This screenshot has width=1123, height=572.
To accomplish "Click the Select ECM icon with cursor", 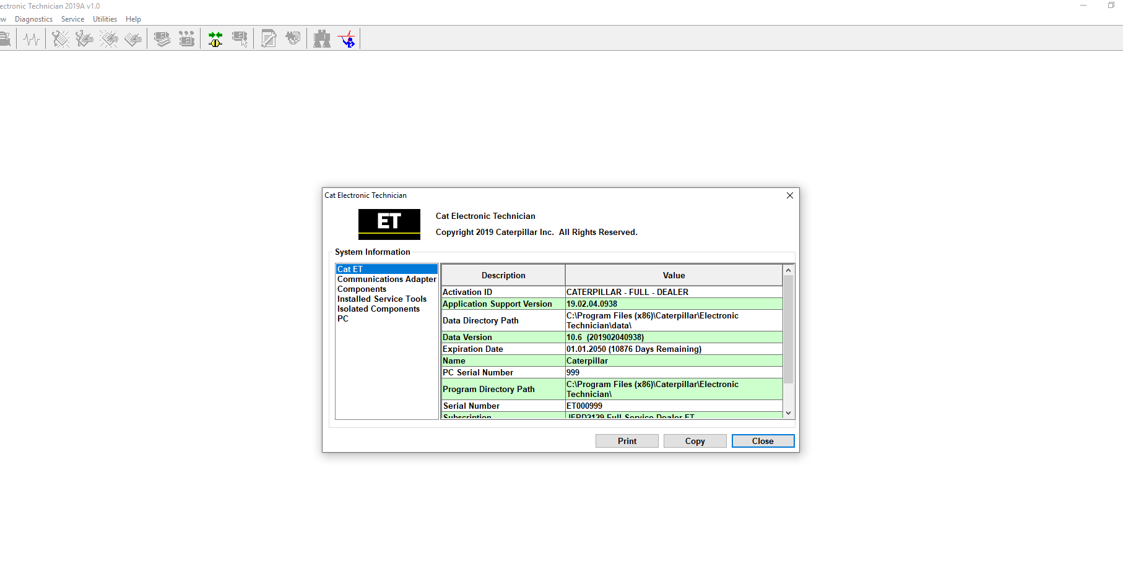I will [x=240, y=40].
